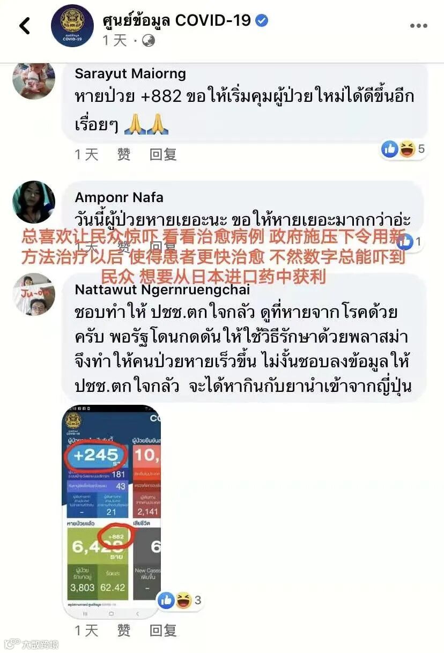The image size is (444, 653).
Task: Open Sarayut Maiorng's profile name
Action: (x=130, y=74)
